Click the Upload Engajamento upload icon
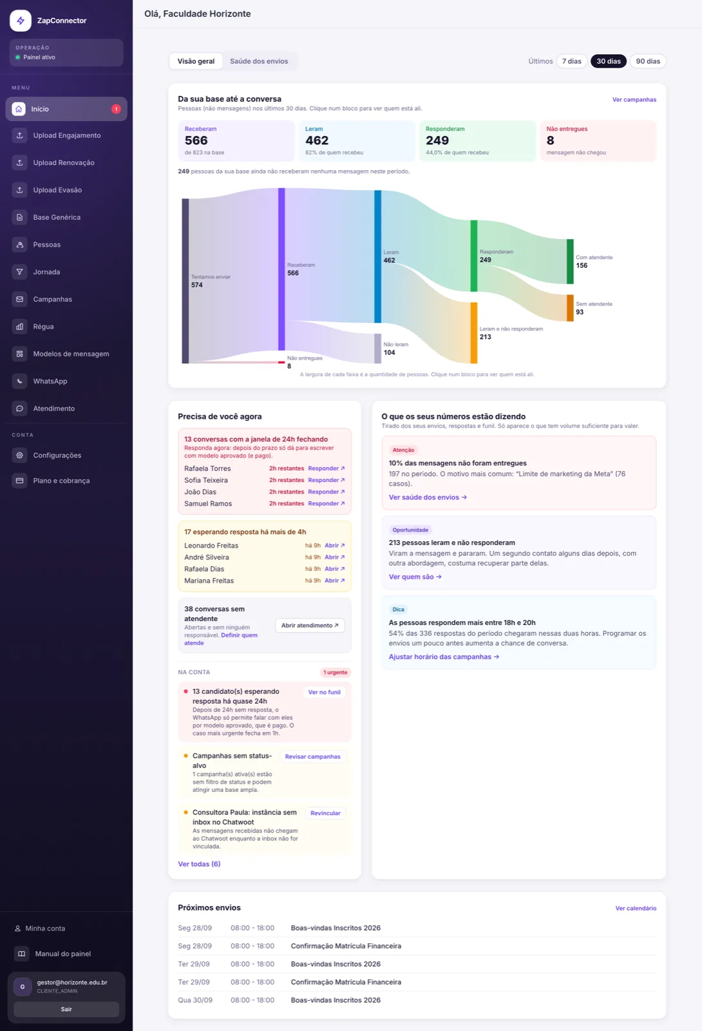Viewport: 702px width, 1031px height. pyautogui.click(x=19, y=135)
